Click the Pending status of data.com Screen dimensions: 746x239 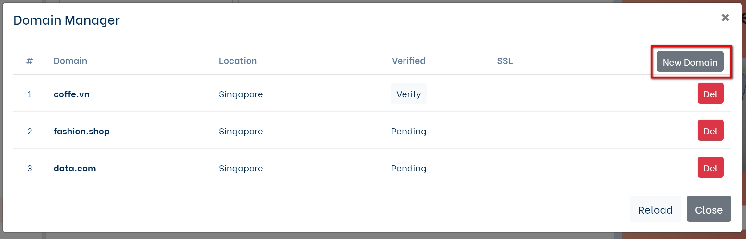coord(408,168)
